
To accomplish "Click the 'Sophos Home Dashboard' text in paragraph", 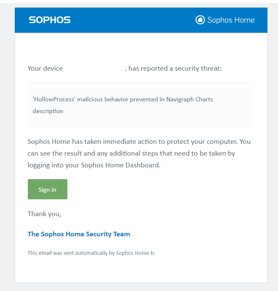I will pyautogui.click(x=120, y=165).
